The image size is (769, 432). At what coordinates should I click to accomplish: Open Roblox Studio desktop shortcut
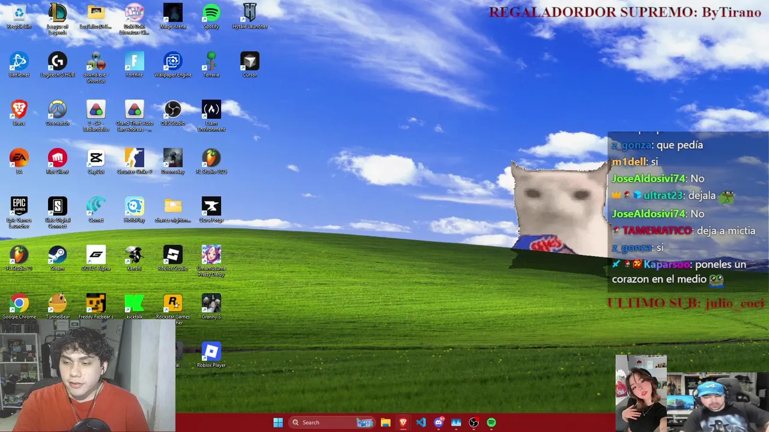pyautogui.click(x=173, y=258)
